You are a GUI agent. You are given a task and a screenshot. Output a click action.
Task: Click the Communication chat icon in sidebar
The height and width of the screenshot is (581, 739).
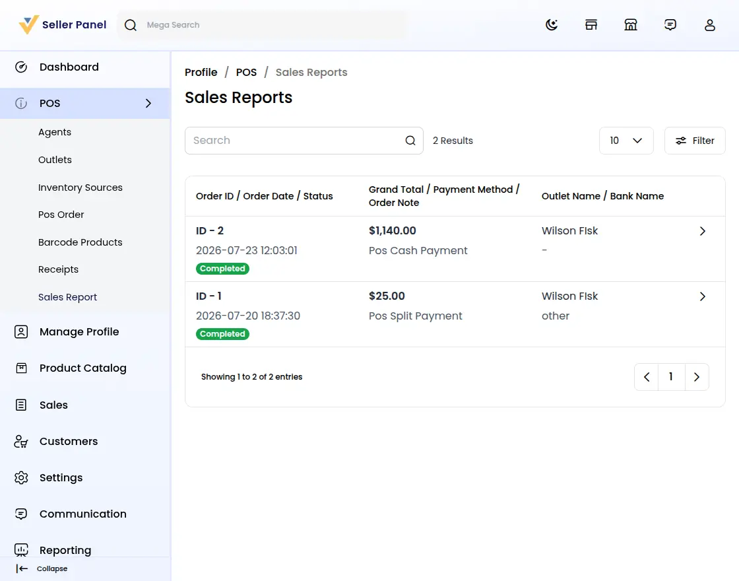pos(21,514)
